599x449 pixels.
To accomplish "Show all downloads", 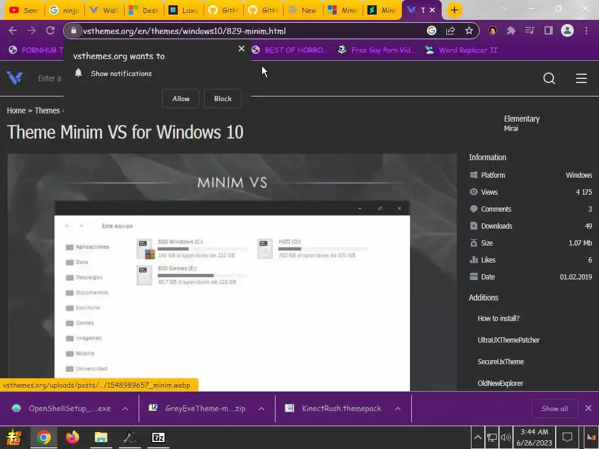I will click(555, 409).
